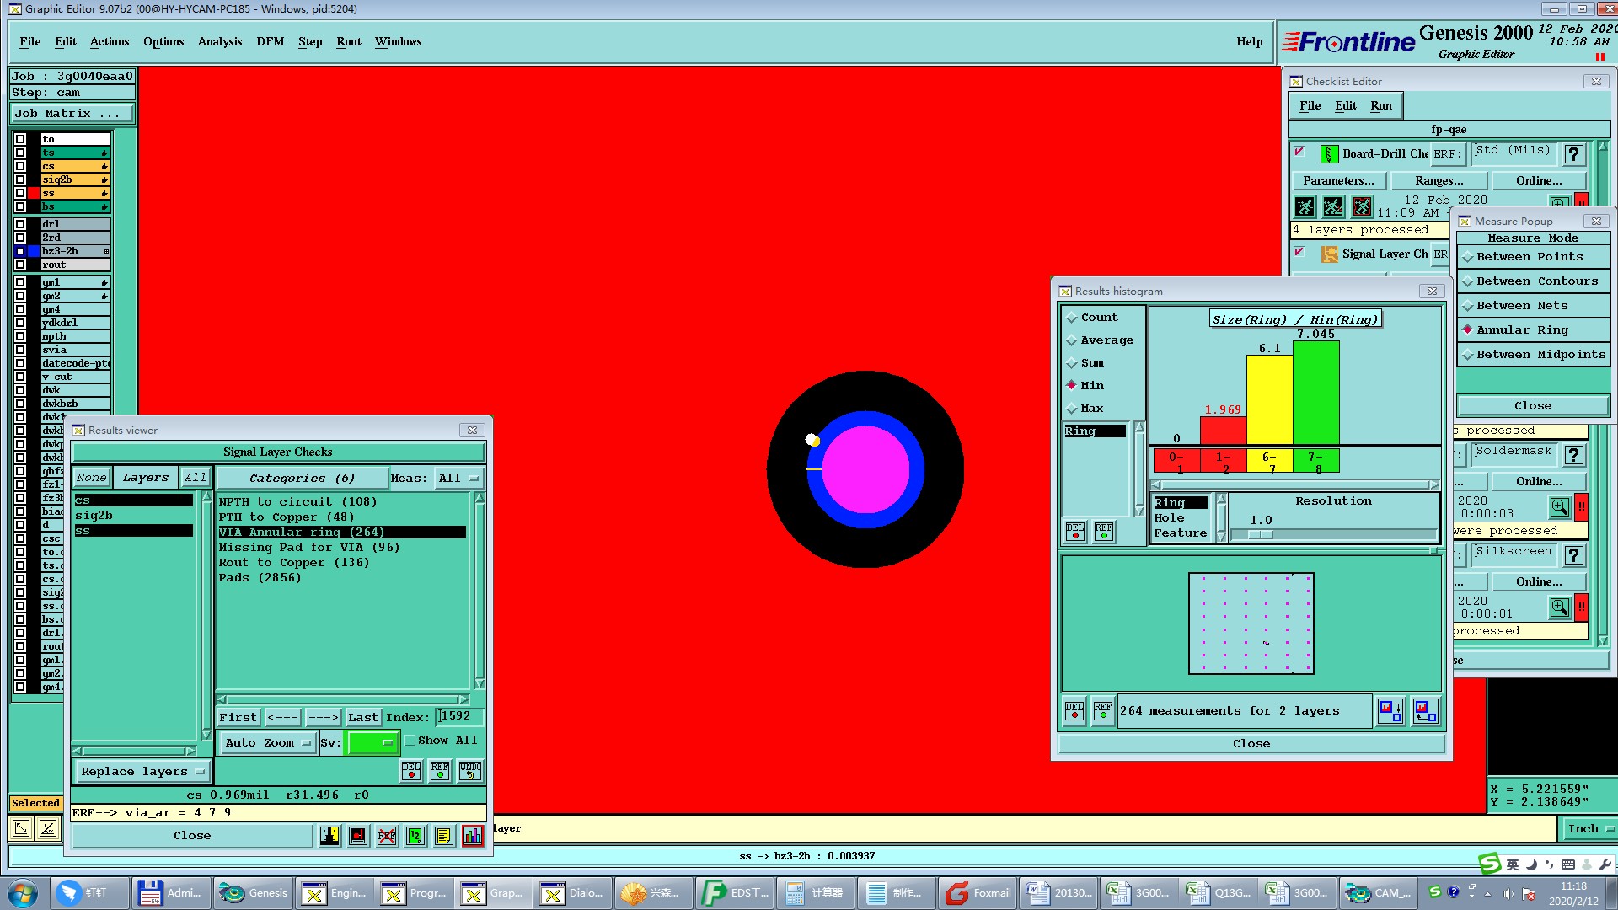Viewport: 1618px width, 910px height.
Task: Click histogram-to-layer export icon with down arrow
Action: coord(1390,711)
